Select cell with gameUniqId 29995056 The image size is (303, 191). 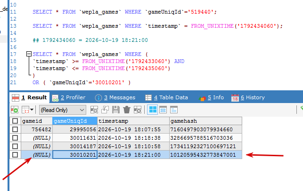[75, 129]
